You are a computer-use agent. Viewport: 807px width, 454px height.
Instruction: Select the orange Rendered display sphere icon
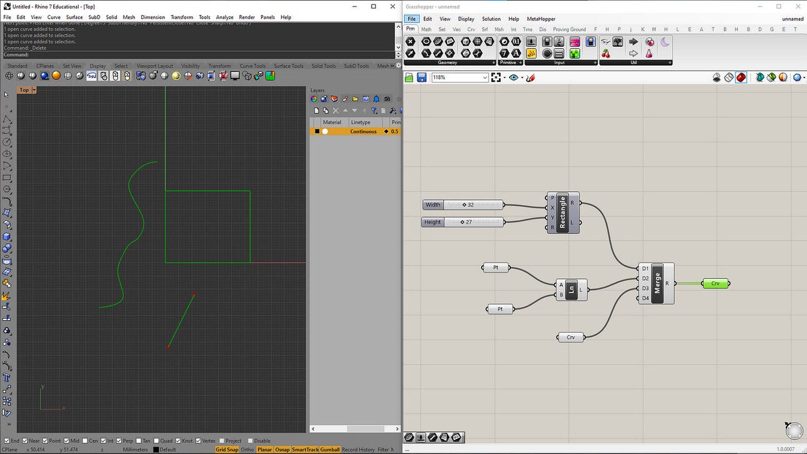(56, 76)
